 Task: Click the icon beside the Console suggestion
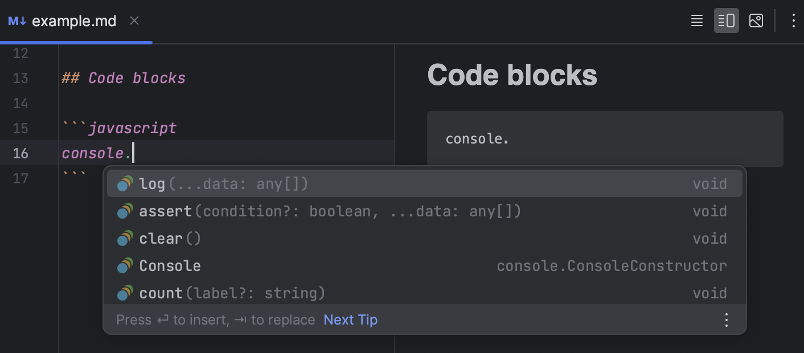pos(125,265)
